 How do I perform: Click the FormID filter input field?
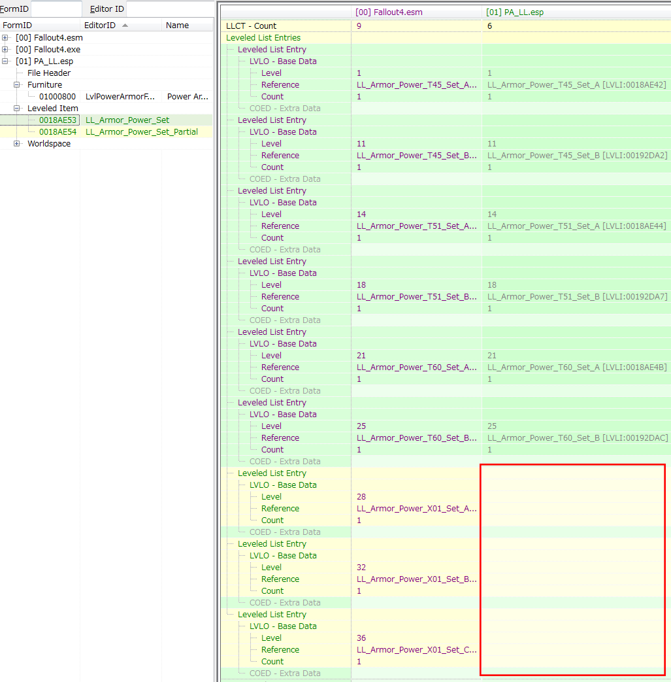[56, 9]
